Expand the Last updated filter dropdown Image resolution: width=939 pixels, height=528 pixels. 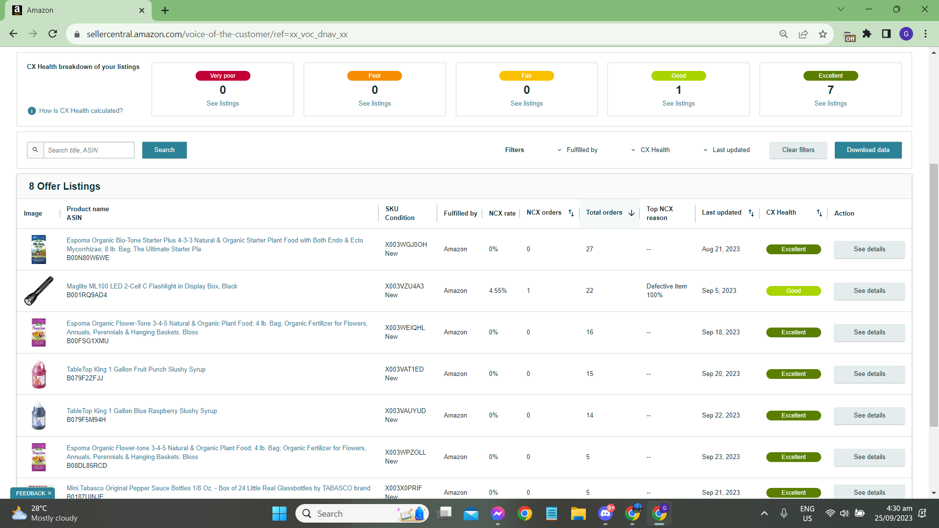point(727,150)
